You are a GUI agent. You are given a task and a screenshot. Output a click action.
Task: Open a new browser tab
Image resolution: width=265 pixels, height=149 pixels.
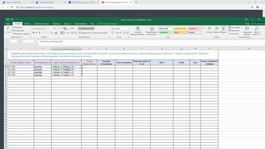coord(136,2)
